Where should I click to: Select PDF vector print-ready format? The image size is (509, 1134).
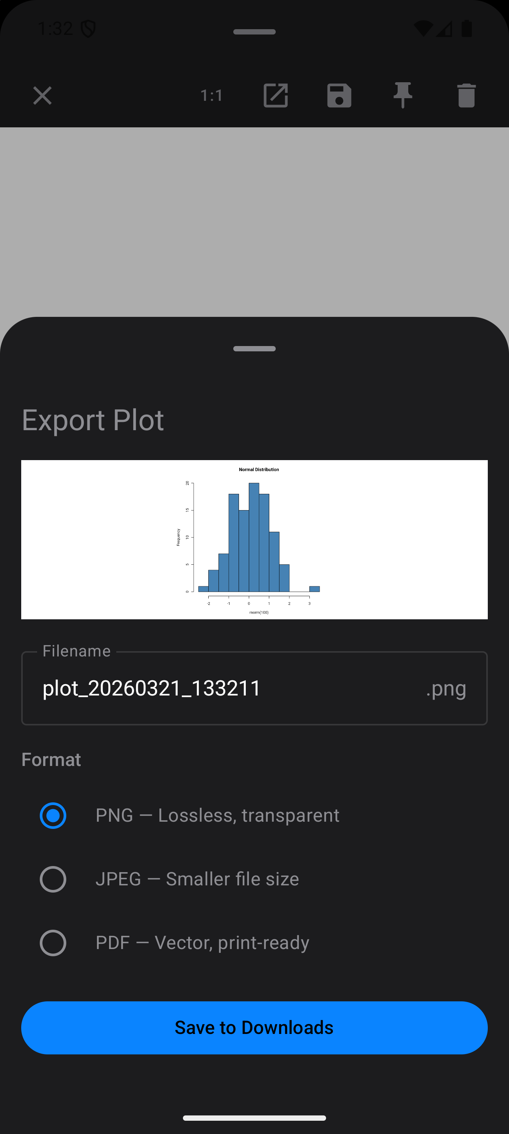(x=53, y=943)
